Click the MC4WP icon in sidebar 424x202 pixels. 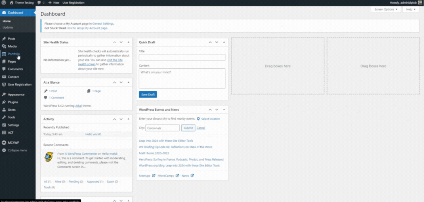pos(4,143)
